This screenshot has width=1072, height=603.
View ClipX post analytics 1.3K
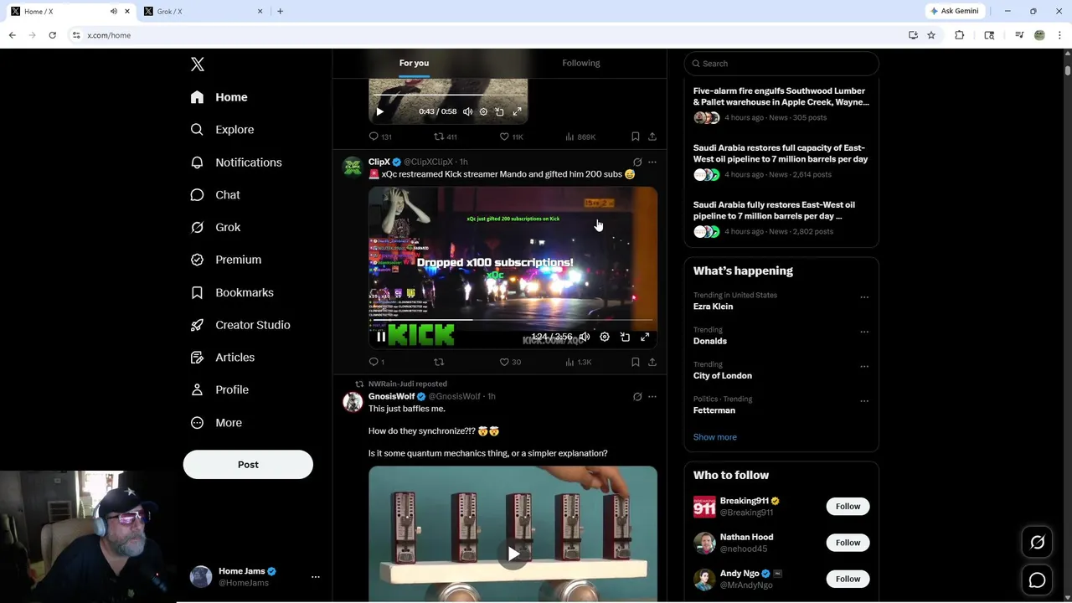[x=579, y=362]
